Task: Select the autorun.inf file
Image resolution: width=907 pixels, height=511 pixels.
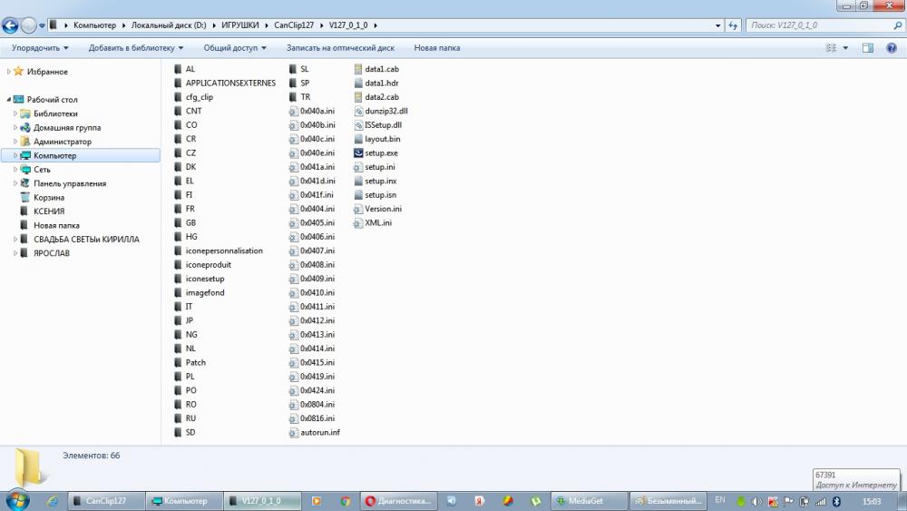Action: coord(315,432)
